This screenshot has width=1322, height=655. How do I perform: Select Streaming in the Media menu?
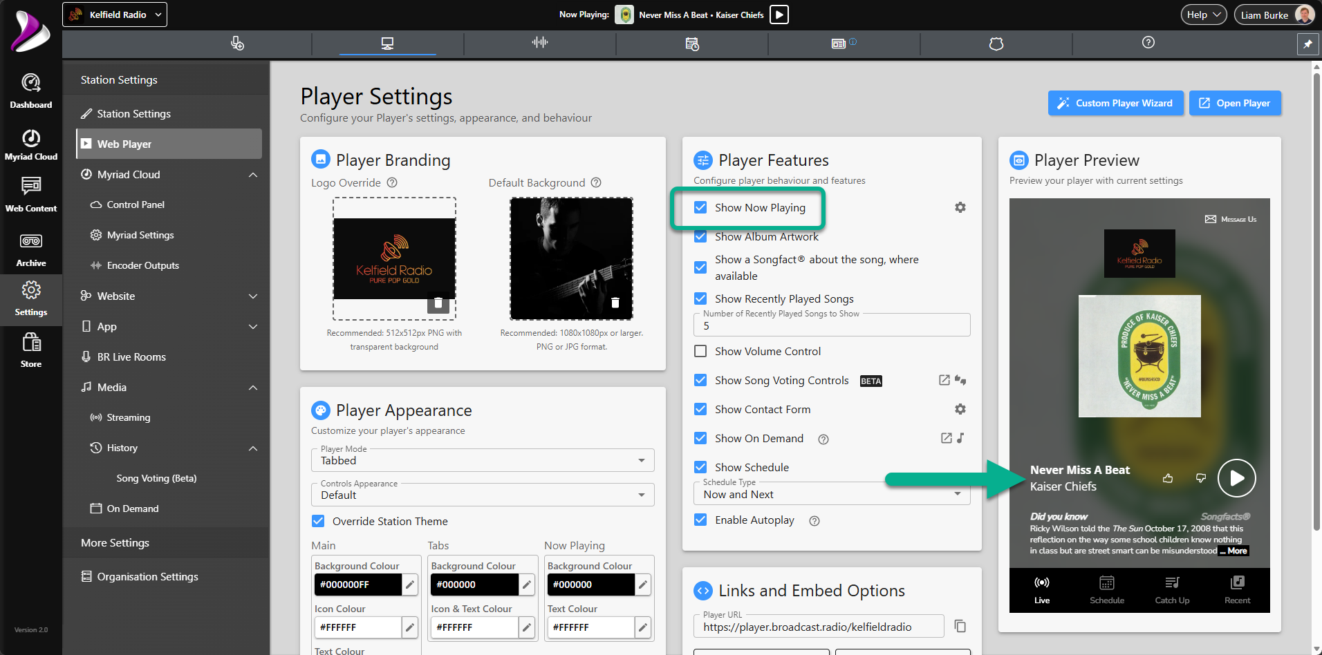tap(129, 417)
